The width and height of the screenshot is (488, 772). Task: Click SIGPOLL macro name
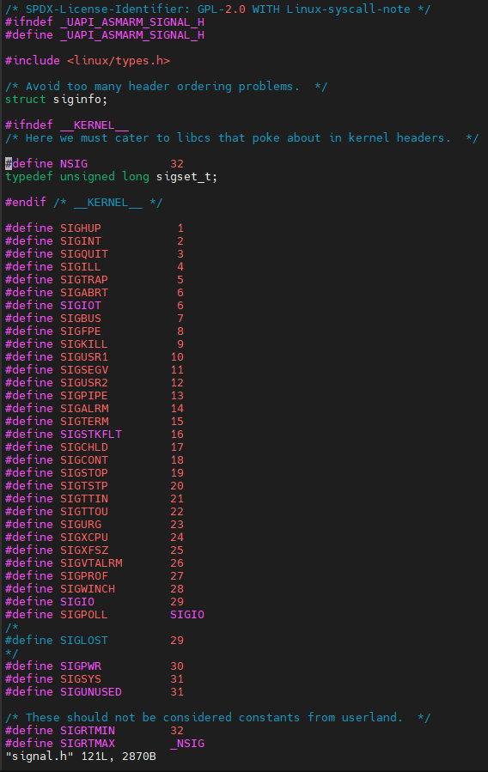click(x=83, y=614)
